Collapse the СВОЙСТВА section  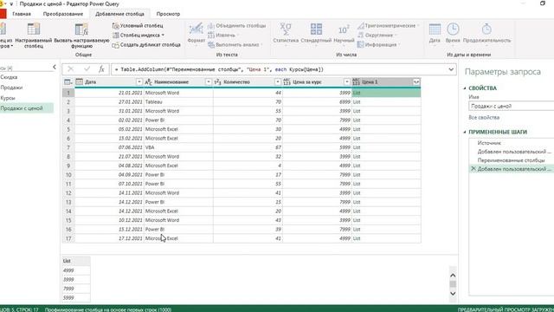(465, 88)
